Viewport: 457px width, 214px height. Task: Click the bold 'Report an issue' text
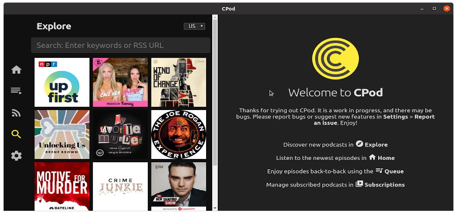click(374, 120)
